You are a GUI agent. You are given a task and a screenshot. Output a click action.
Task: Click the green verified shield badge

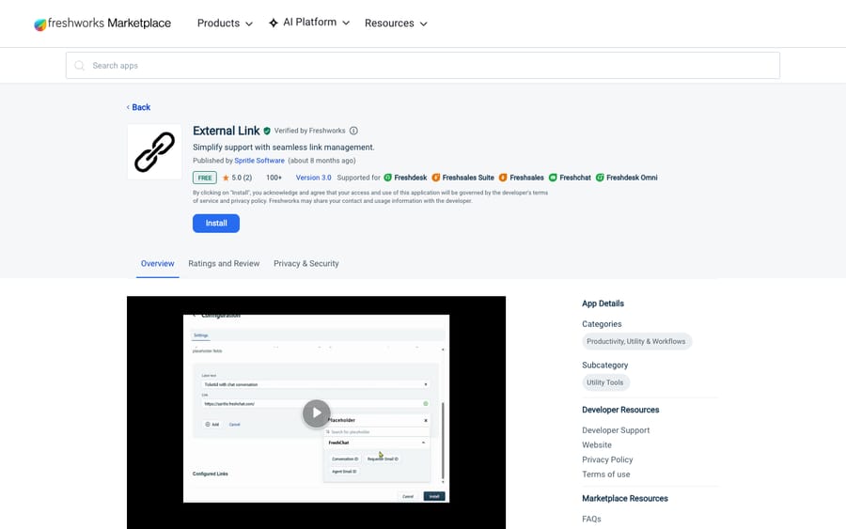point(267,131)
